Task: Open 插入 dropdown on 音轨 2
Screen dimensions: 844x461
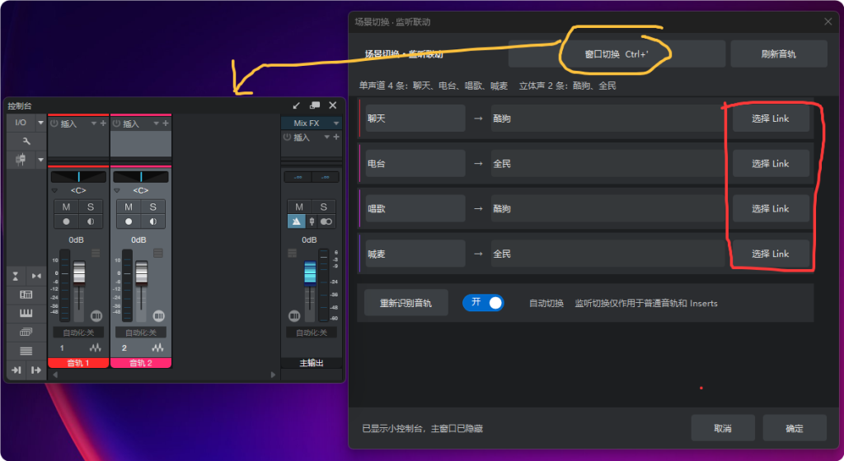Action: coord(156,123)
